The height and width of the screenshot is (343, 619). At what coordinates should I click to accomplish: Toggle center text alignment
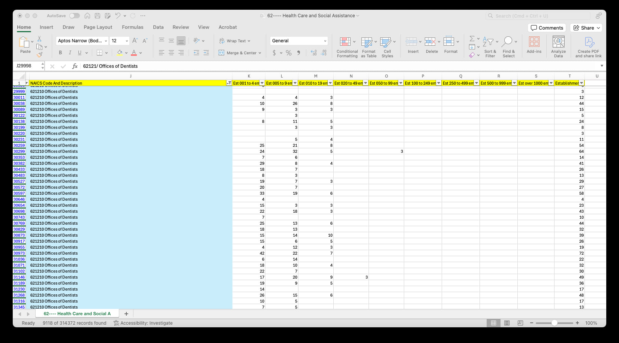pos(171,53)
